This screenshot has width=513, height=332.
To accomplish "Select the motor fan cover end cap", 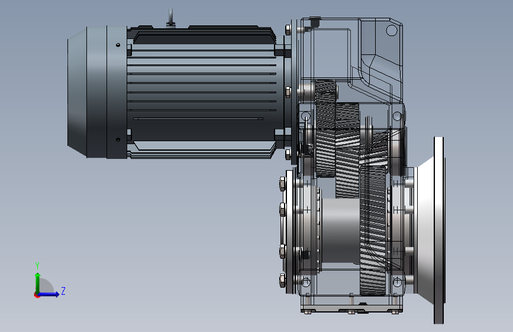I will [x=97, y=93].
